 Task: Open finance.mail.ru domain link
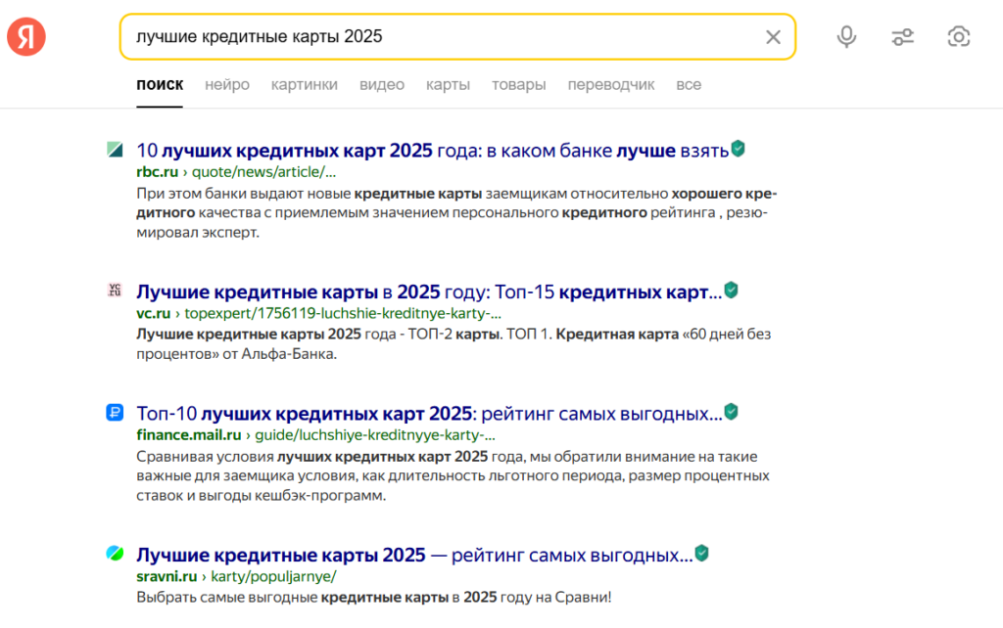coord(189,435)
